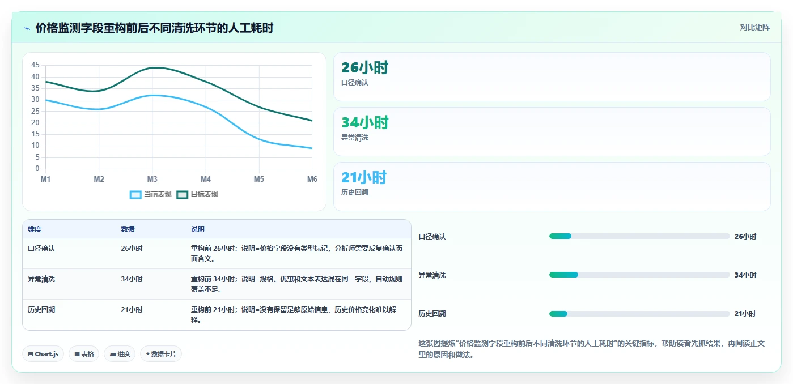This screenshot has width=793, height=384.
Task: Toggle the 当前表现 legend swatch
Action: coord(135,194)
